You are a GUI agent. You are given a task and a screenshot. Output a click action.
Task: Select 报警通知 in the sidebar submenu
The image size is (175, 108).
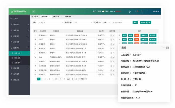(x=17, y=63)
